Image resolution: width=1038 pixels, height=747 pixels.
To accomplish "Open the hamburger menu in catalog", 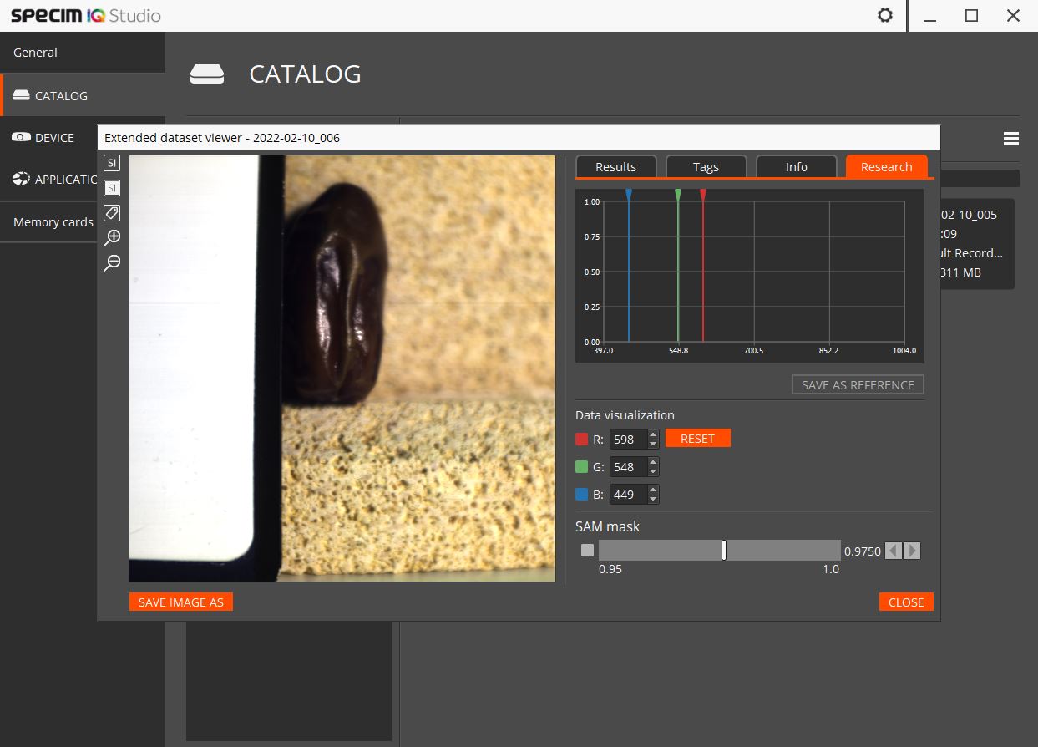I will tap(1010, 139).
